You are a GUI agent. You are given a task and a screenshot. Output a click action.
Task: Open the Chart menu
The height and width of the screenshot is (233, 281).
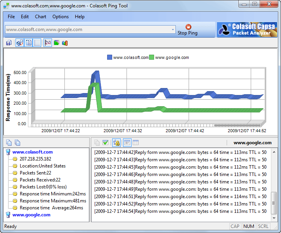coord(40,17)
